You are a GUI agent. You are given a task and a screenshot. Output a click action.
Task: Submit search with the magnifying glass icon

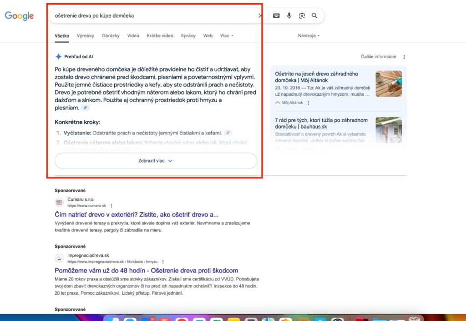point(314,16)
